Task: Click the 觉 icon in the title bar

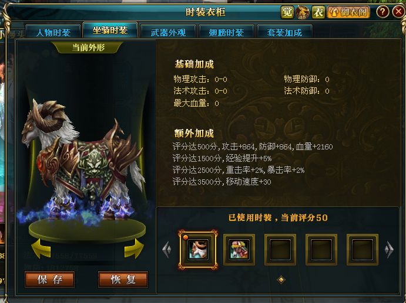Action: (x=287, y=12)
